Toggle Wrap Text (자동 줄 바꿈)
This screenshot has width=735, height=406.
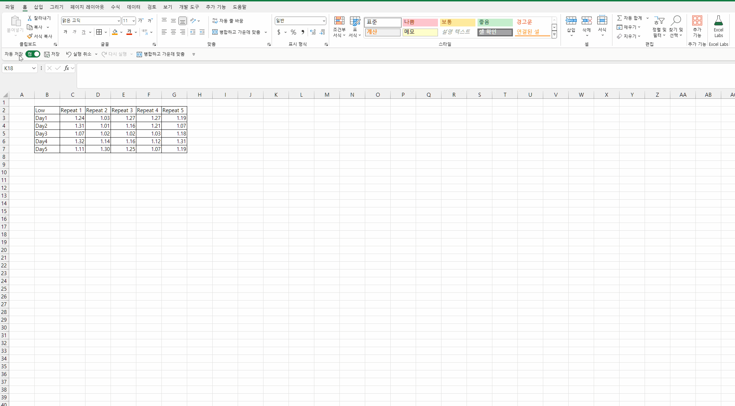[x=228, y=21]
